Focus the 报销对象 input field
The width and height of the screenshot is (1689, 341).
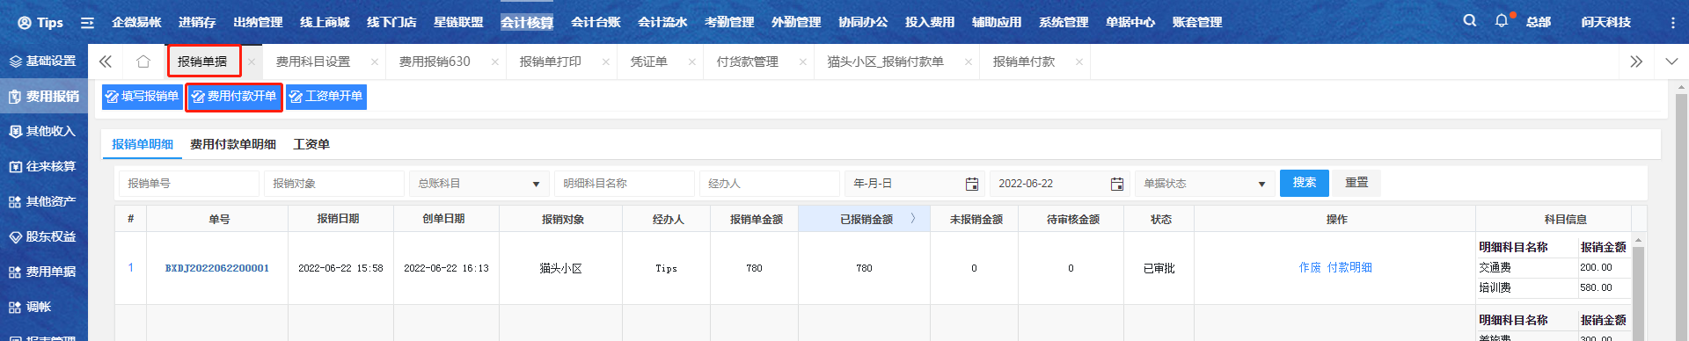334,184
